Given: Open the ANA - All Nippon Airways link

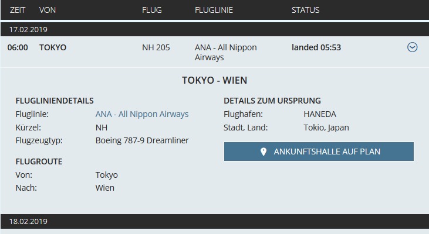Looking at the screenshot, I should 142,114.
